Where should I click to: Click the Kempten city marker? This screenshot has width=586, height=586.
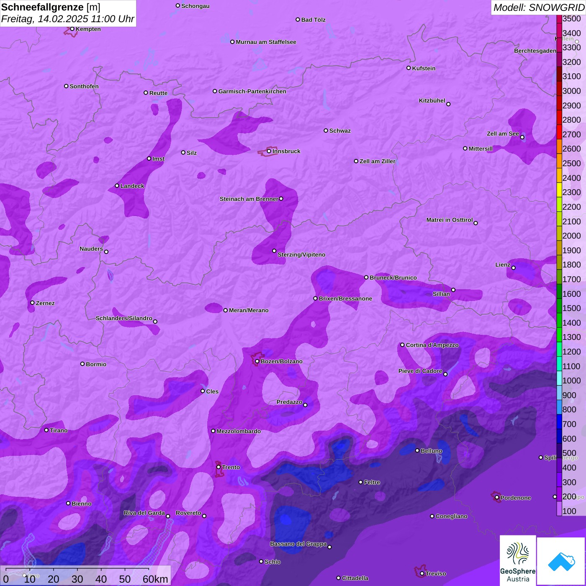(72, 29)
